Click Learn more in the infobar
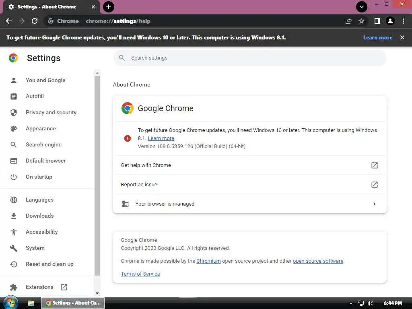This screenshot has width=412, height=309. (377, 37)
